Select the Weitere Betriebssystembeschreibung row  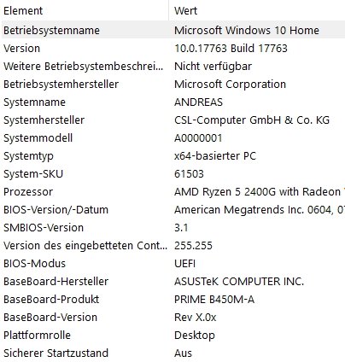click(x=173, y=66)
